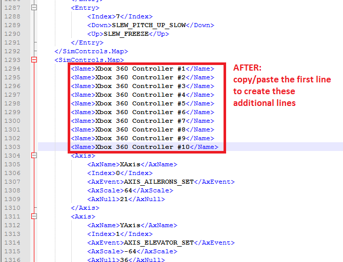Click the closing </SimControls.Map> tag on line 1292
This screenshot has height=262, width=343.
tap(91, 51)
